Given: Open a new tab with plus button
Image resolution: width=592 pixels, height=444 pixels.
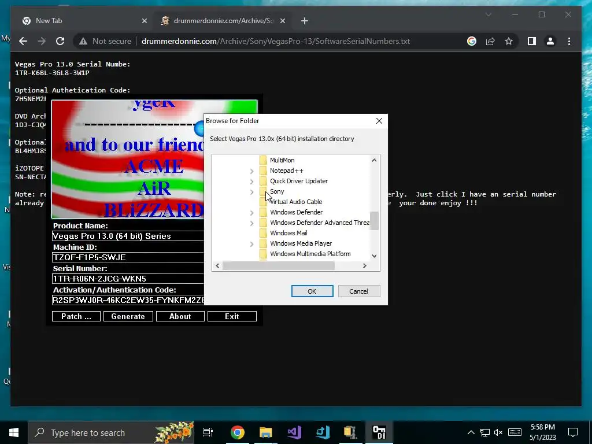Looking at the screenshot, I should point(304,21).
